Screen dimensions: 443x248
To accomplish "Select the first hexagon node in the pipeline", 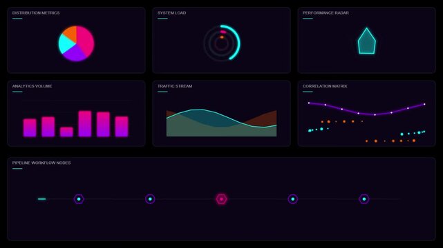I will 79,199.
